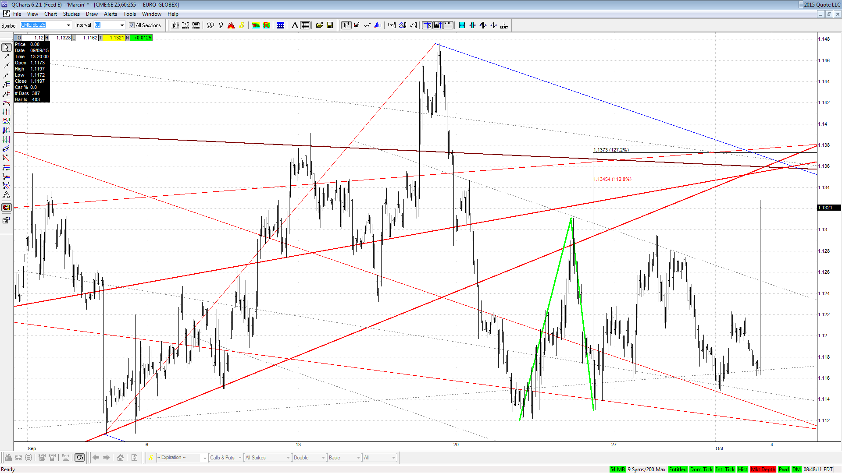The height and width of the screenshot is (473, 842).
Task: Expand the Basic dropdown in the options bar
Action: pyautogui.click(x=358, y=458)
